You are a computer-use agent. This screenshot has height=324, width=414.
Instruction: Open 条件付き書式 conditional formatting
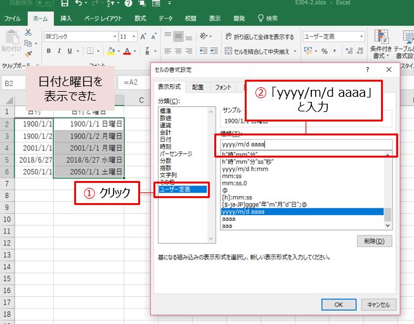point(381,44)
